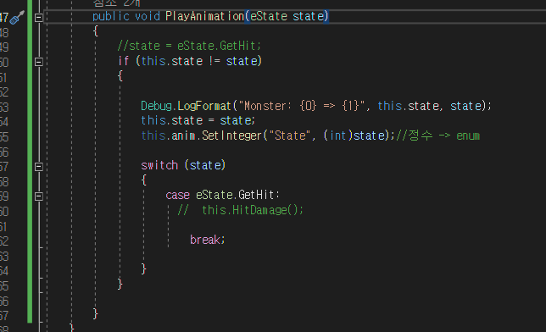Collapse the switch (state) block

point(39,167)
